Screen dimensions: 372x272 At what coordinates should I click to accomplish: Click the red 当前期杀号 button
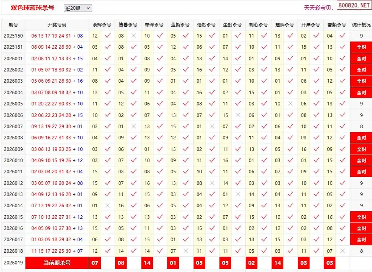[57, 263]
